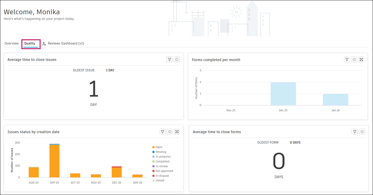Image resolution: width=373 pixels, height=195 pixels.
Task: Click the OCT-25 issues bar
Action: [x=75, y=175]
